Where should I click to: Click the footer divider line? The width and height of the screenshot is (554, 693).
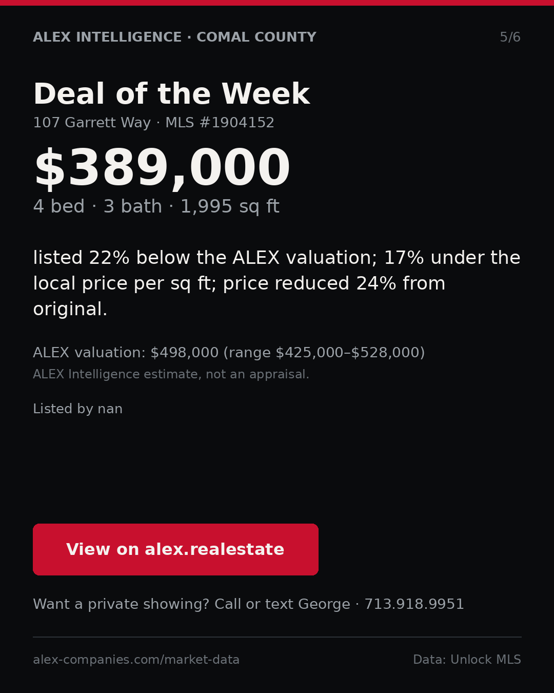coord(277,637)
